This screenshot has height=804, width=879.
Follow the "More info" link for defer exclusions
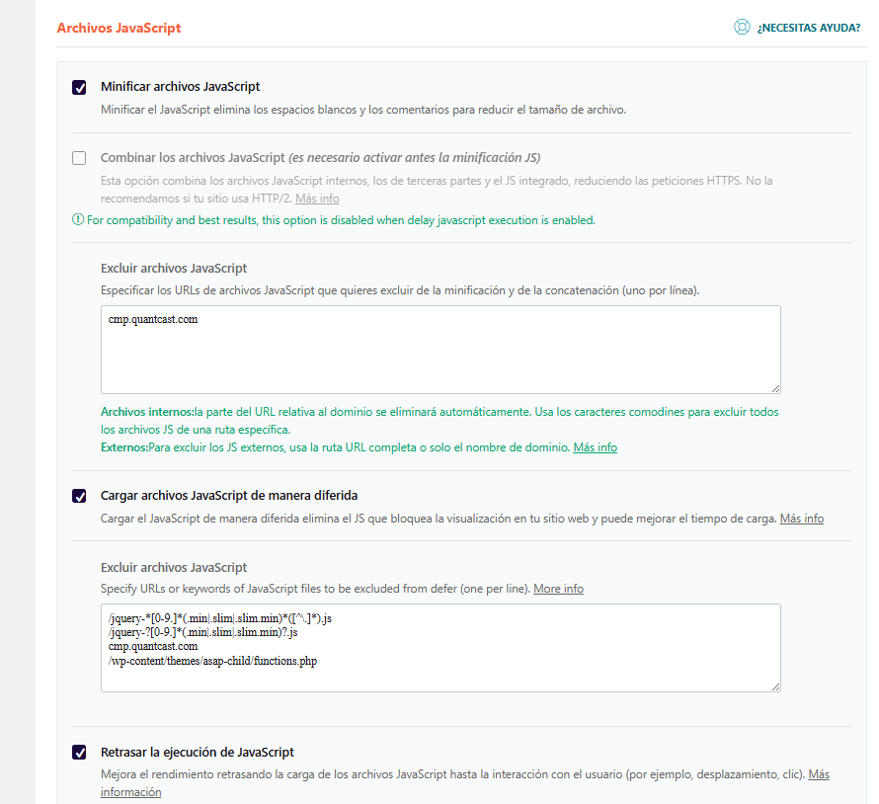558,589
